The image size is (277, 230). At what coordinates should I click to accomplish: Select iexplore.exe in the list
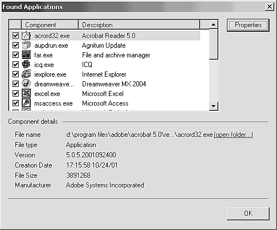click(x=50, y=74)
